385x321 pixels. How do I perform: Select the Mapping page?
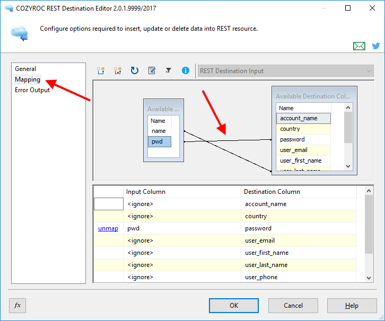(28, 79)
